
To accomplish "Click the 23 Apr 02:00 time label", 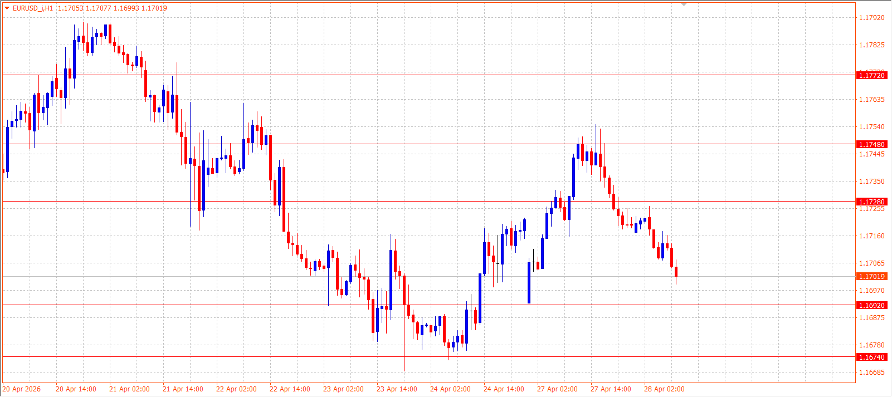I will tap(343, 389).
